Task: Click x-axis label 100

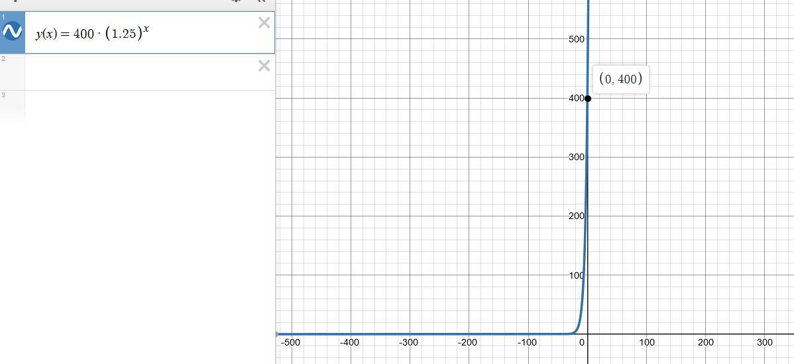Action: pos(647,342)
